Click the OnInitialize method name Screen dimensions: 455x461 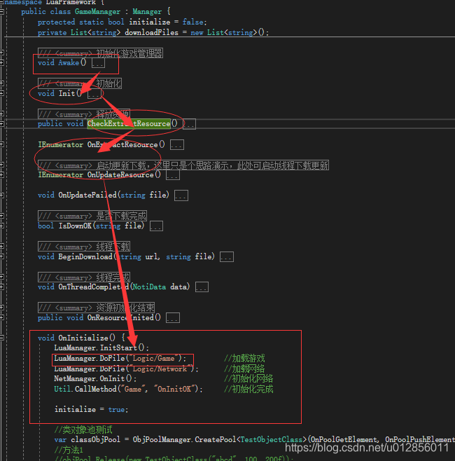pos(83,338)
